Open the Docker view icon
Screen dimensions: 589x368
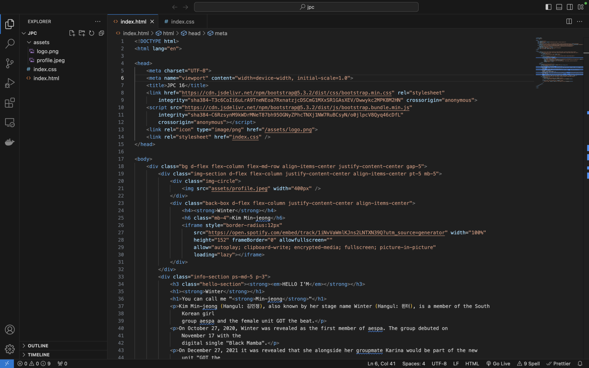(x=10, y=142)
